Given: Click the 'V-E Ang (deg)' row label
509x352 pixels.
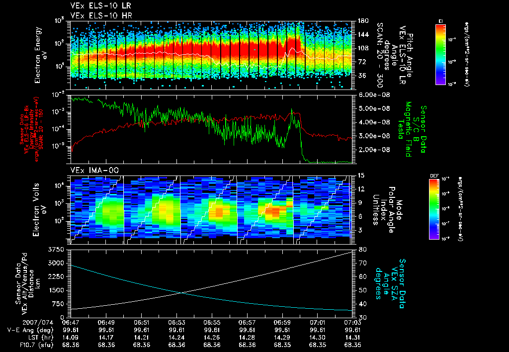Looking at the screenshot, I should click(x=30, y=330).
